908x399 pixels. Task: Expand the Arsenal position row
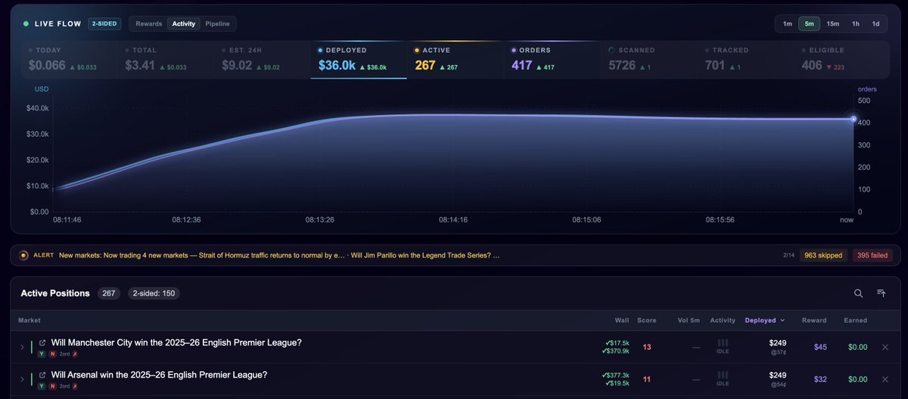[22, 379]
